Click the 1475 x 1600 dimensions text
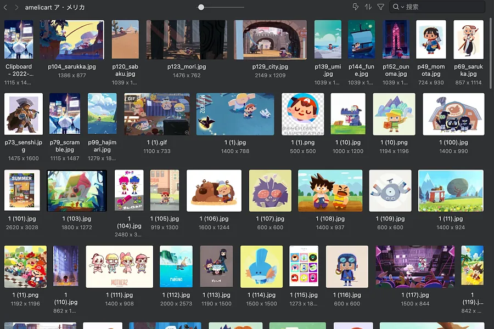This screenshot has height=329, width=494. coord(23,158)
